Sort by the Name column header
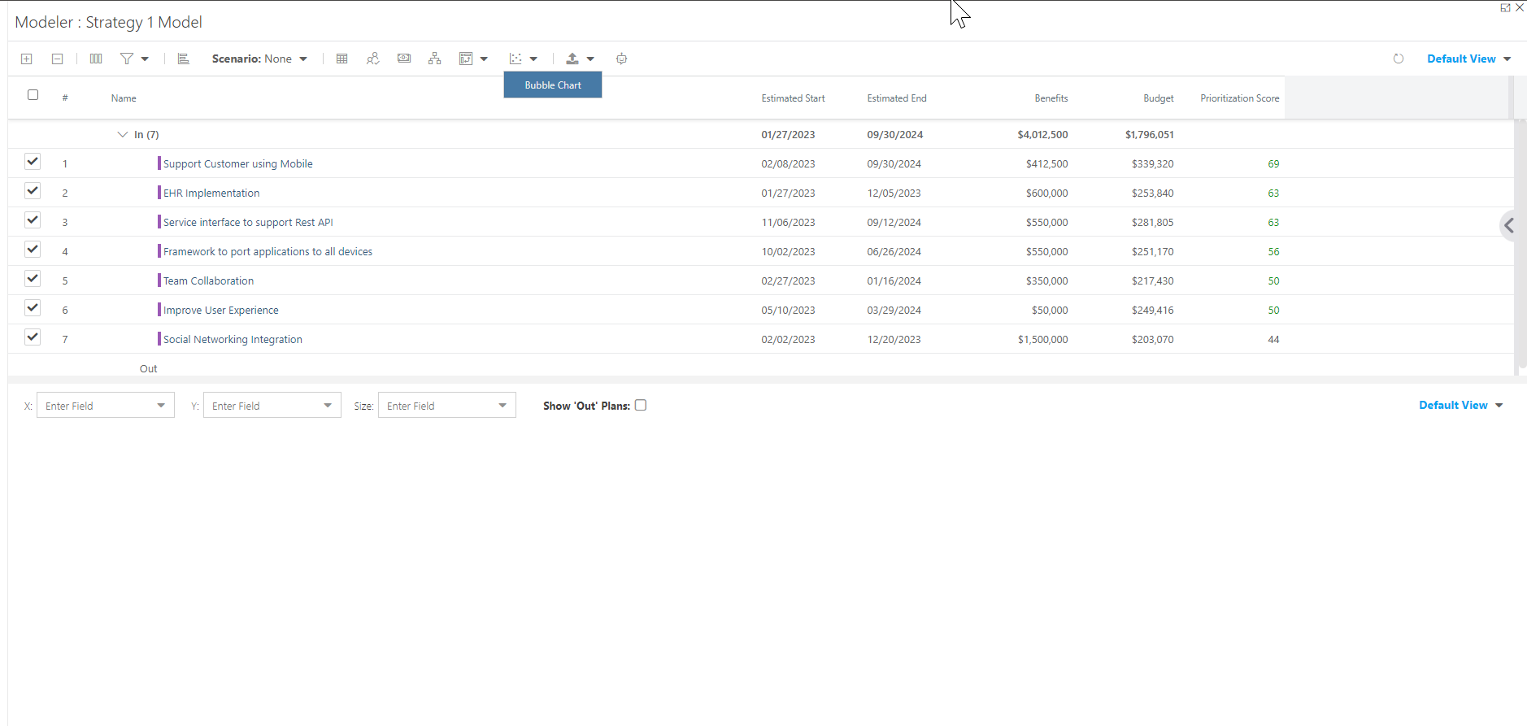 point(124,98)
